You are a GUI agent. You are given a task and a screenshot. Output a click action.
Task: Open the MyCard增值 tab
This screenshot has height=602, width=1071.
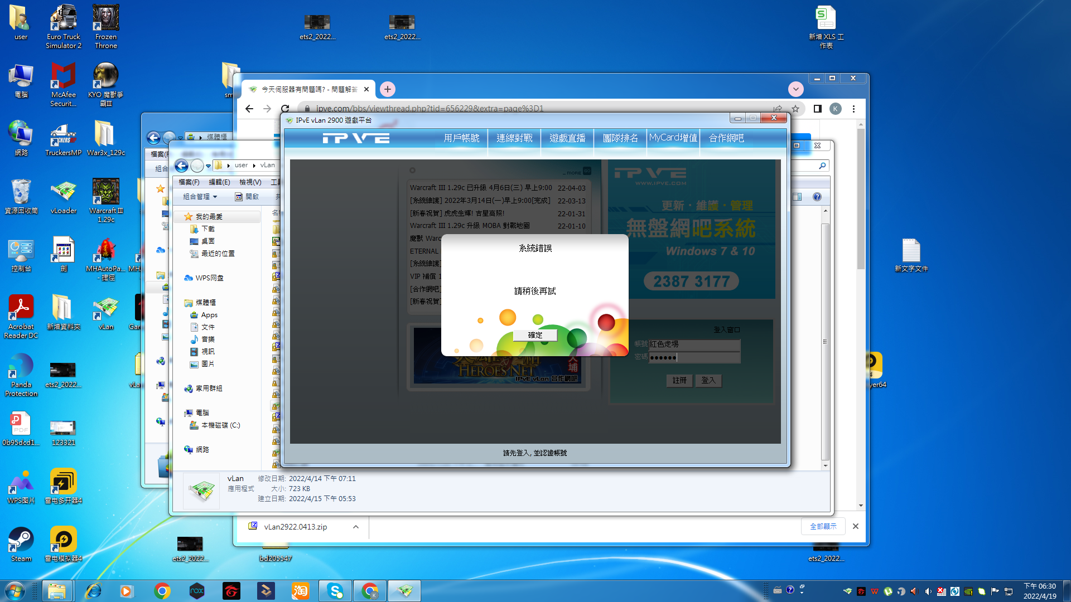coord(673,138)
